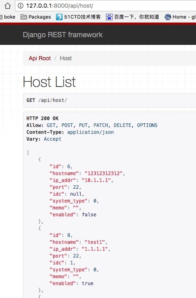Image resolution: width=196 pixels, height=298 pixels.
Task: Click the Host List page heading
Action: click(x=49, y=82)
